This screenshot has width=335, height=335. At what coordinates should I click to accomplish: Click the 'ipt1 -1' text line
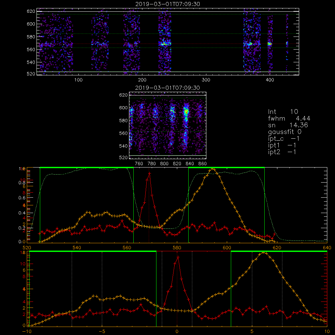[282, 145]
